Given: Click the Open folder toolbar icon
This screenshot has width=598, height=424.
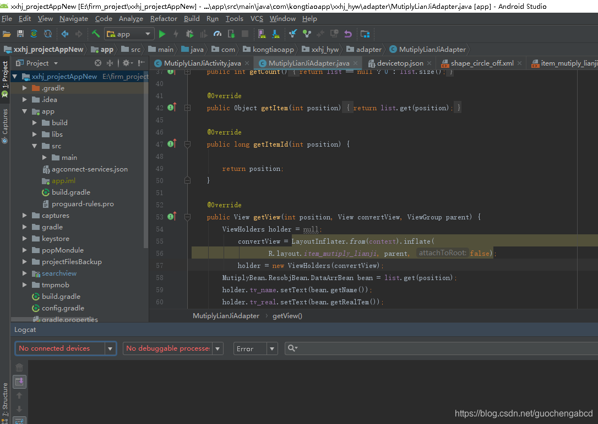Looking at the screenshot, I should 7,34.
